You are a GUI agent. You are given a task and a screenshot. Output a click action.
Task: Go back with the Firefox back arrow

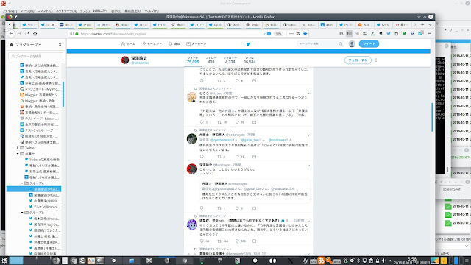coord(12,34)
